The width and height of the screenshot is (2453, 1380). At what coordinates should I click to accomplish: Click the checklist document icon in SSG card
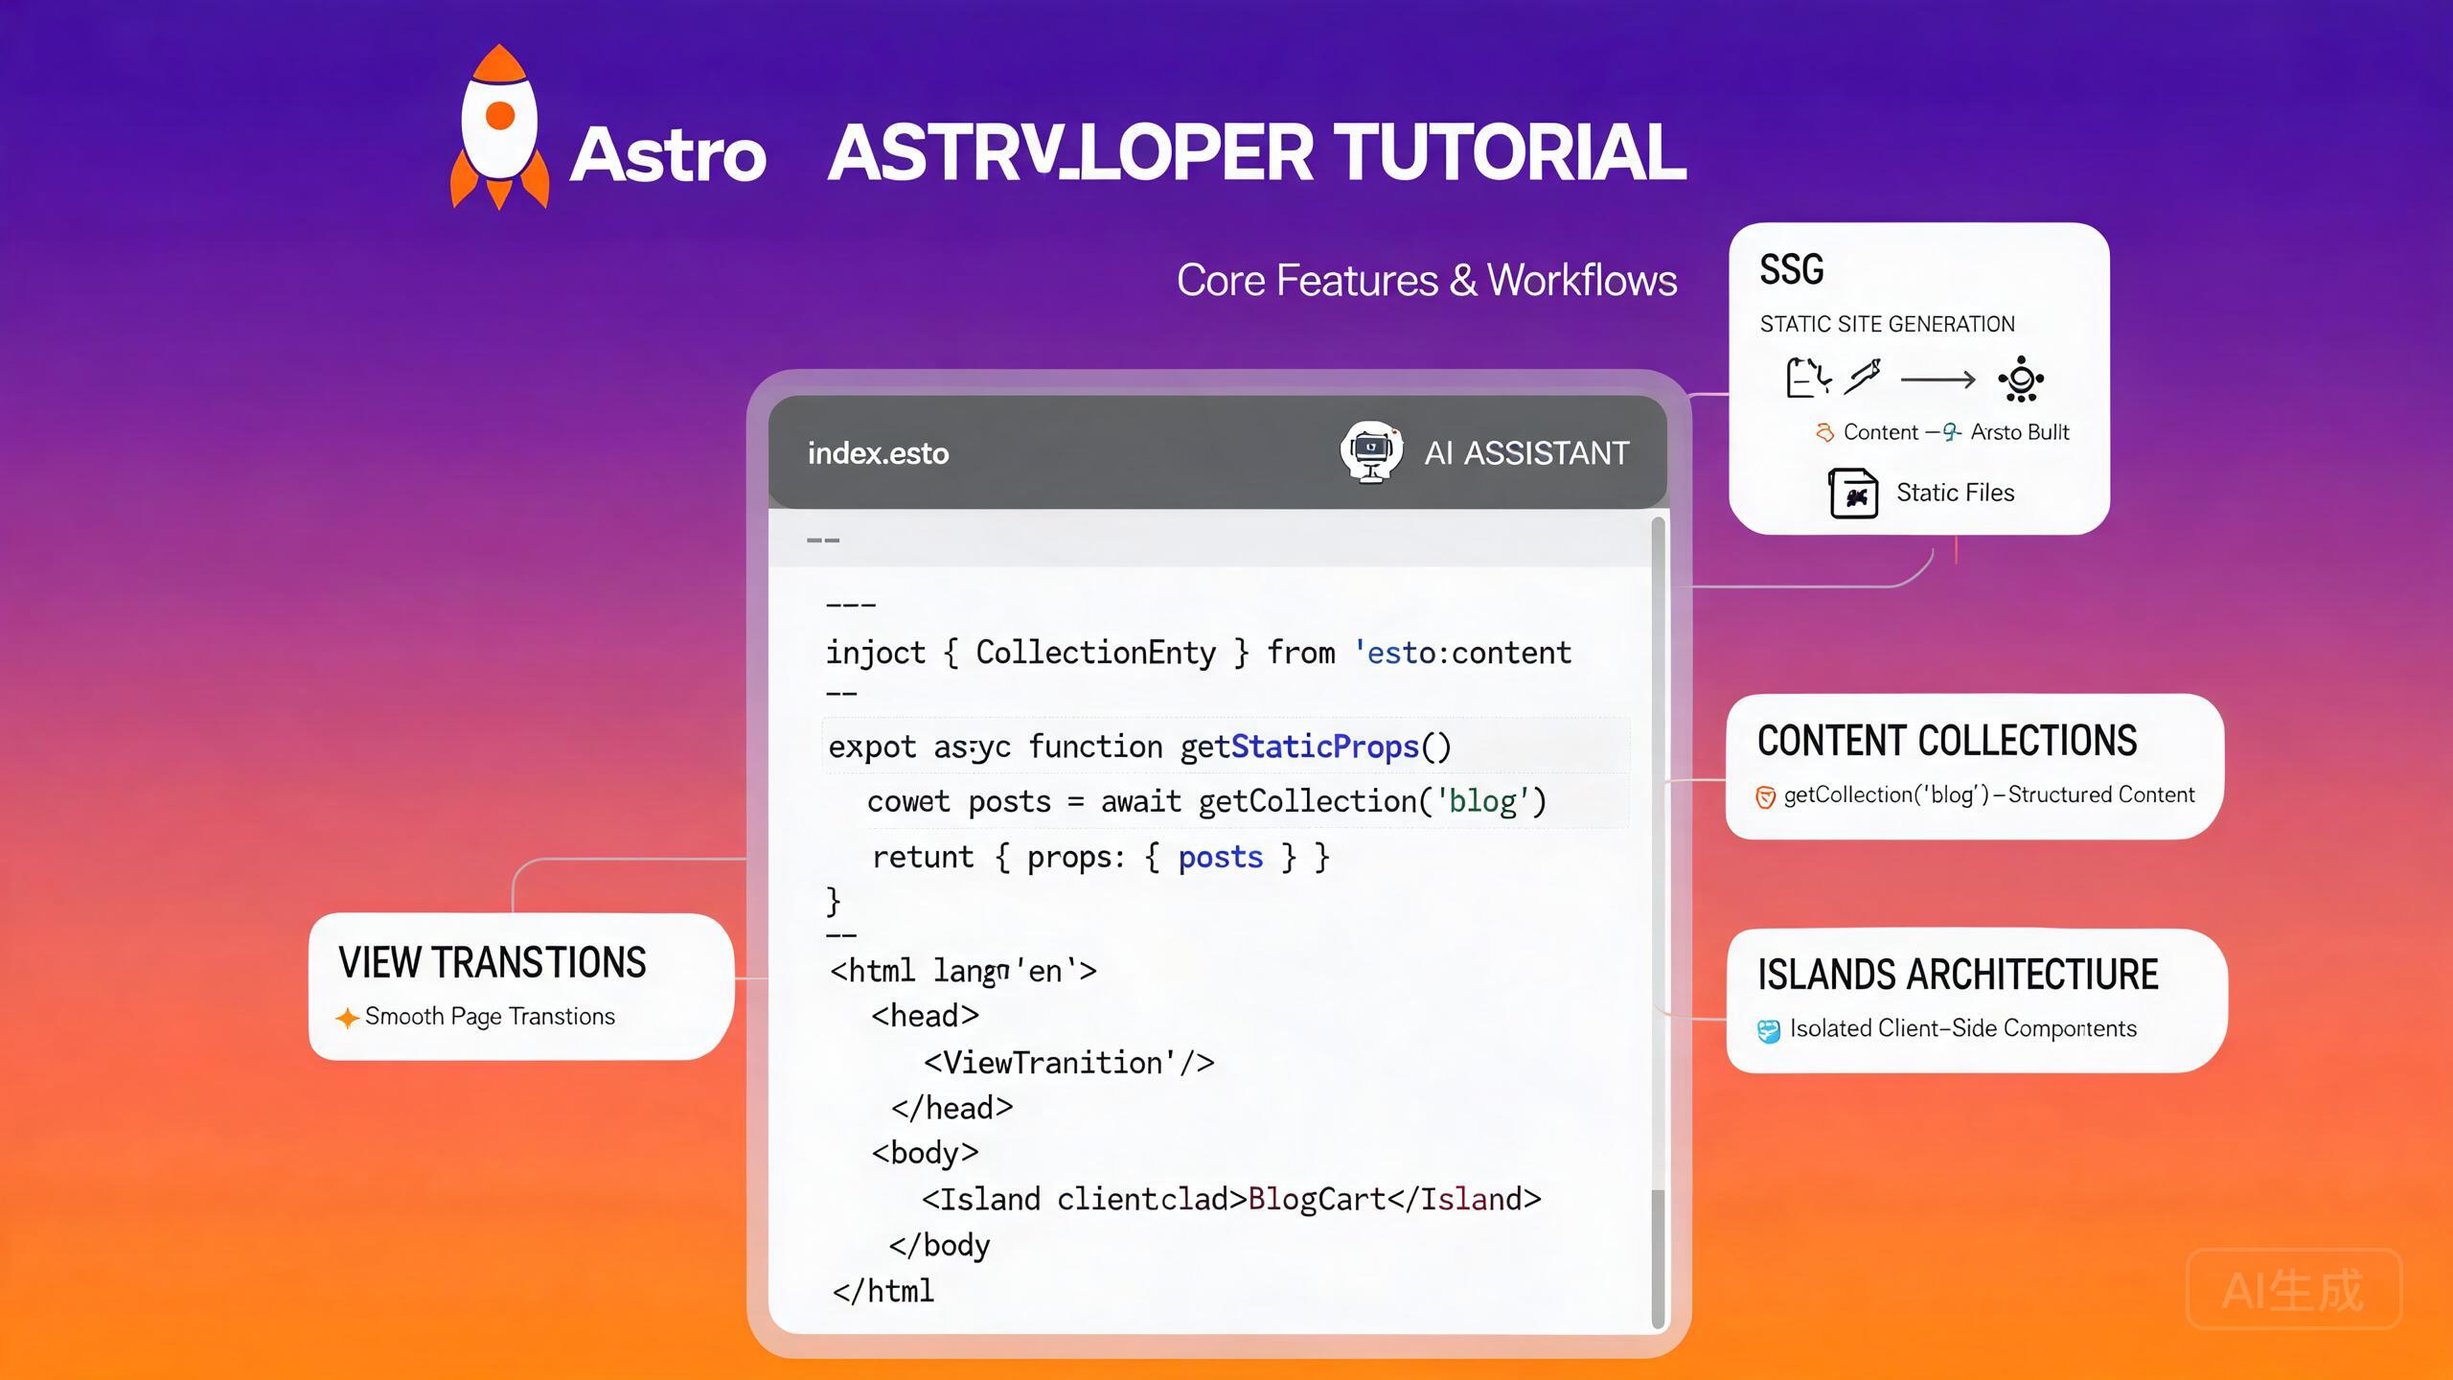tap(1808, 377)
